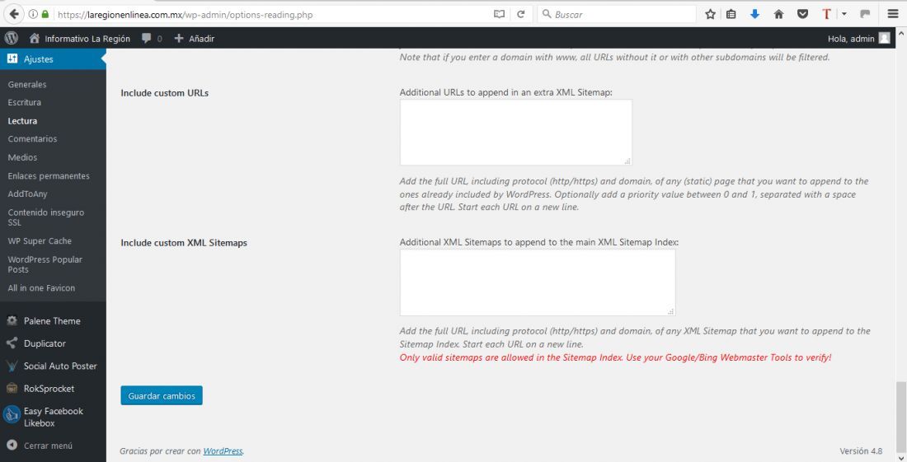Viewport: 907px width, 462px height.
Task: Open WordPress Popular Posts settings
Action: 45,264
